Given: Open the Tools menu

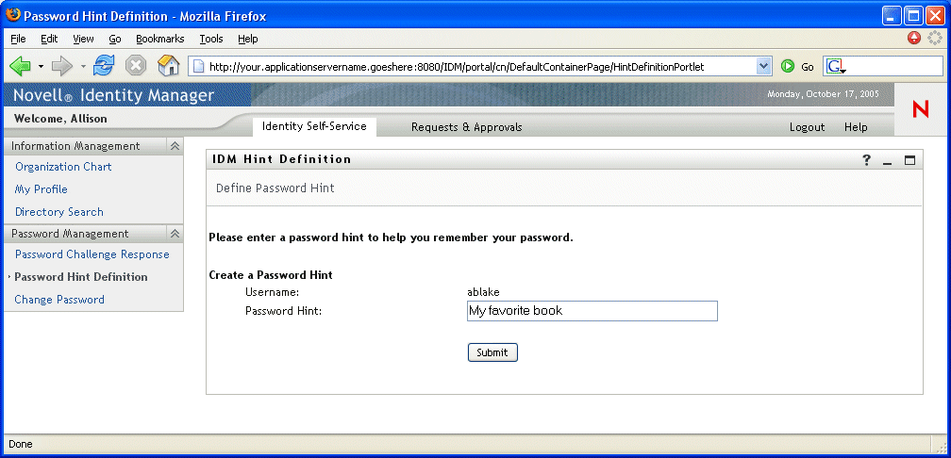Looking at the screenshot, I should pos(210,39).
